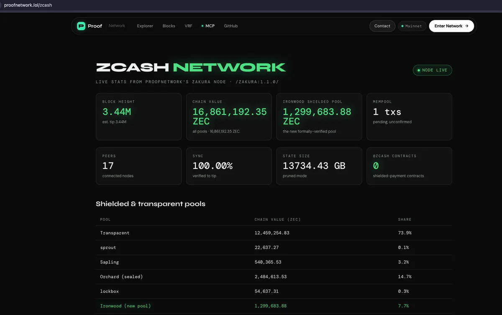502x315 pixels.
Task: Click the 'connected nodes' caption
Action: click(x=118, y=176)
